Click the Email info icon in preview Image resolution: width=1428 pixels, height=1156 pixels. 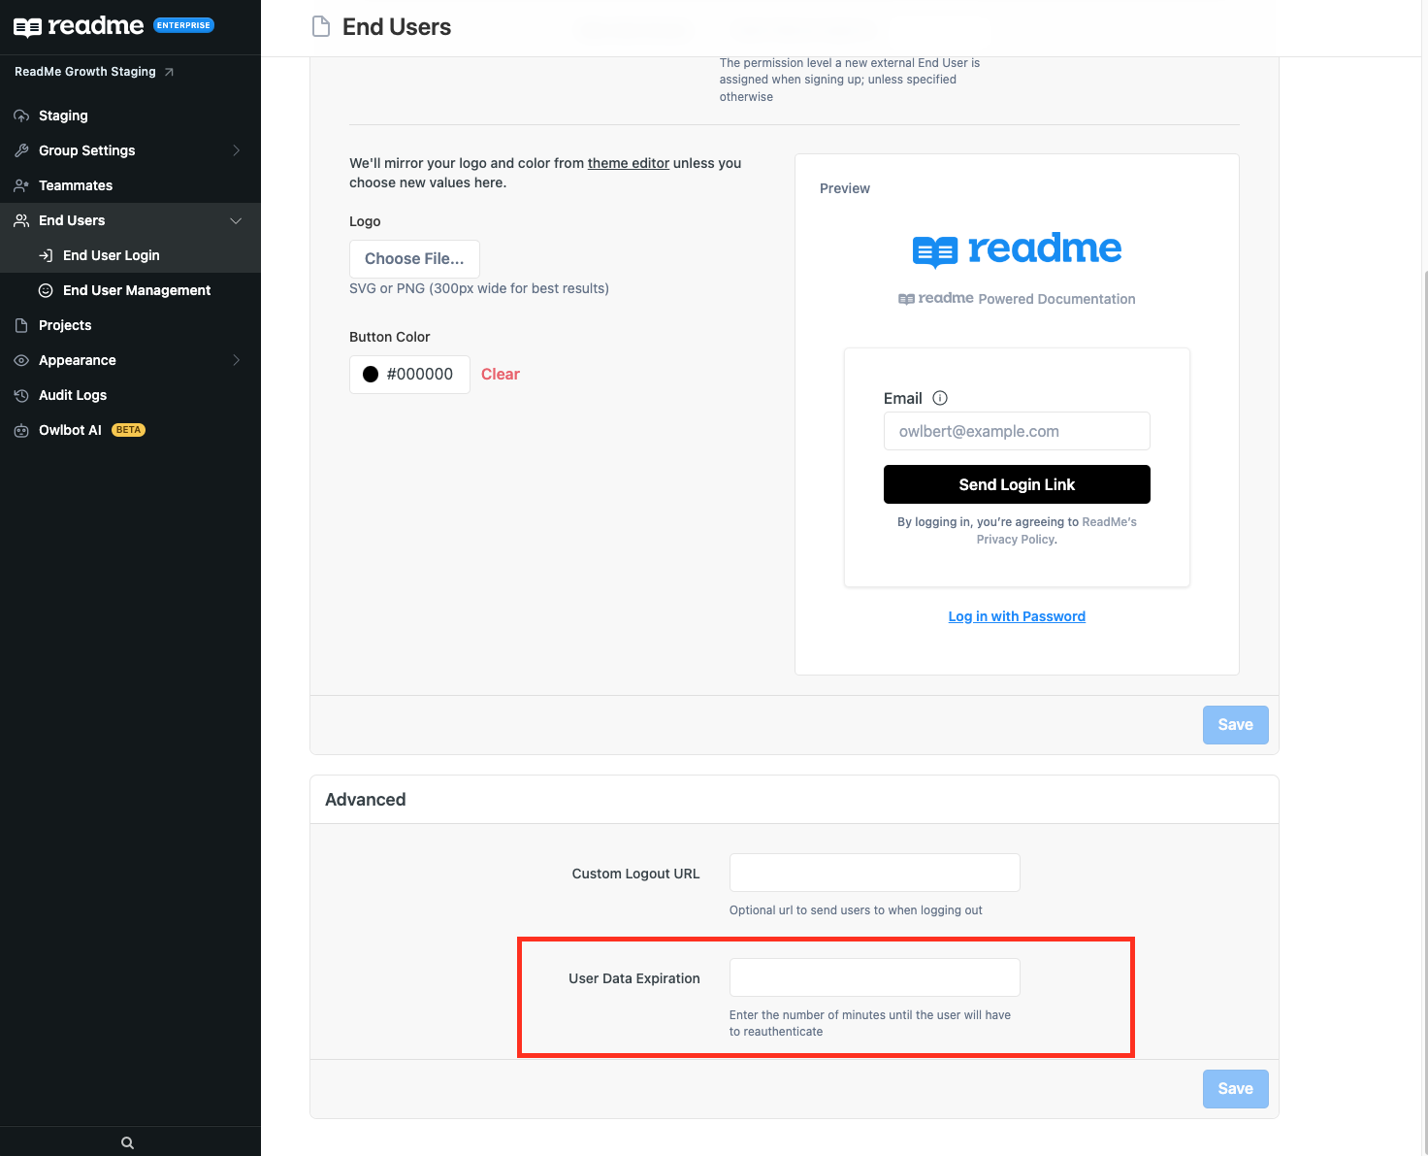tap(940, 398)
